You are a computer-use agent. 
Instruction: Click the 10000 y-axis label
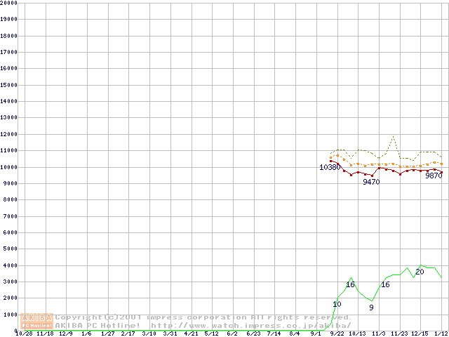[8, 167]
